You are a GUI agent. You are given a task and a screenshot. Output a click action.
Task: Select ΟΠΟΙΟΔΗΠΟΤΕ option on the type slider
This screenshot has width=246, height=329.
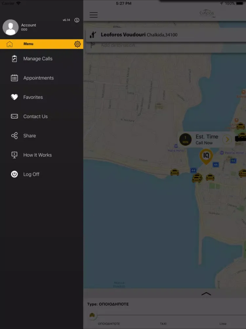(109, 324)
